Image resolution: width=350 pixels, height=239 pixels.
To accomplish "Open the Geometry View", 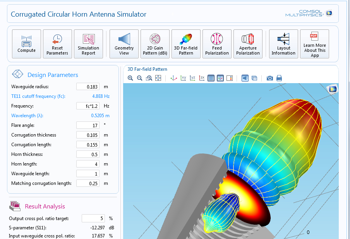I will click(x=124, y=43).
